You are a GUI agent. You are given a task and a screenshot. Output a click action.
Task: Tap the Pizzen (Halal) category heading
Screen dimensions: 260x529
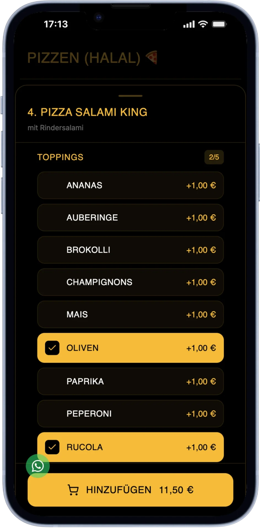click(84, 58)
